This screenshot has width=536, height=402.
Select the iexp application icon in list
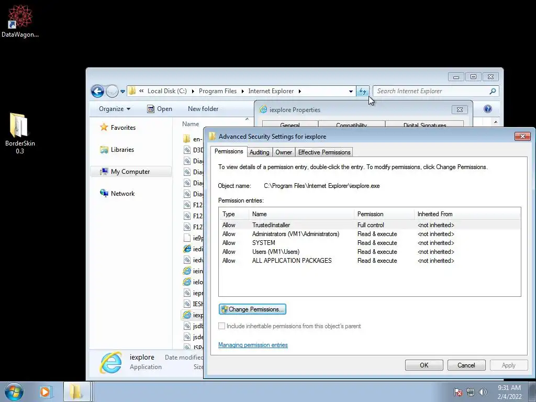point(187,315)
